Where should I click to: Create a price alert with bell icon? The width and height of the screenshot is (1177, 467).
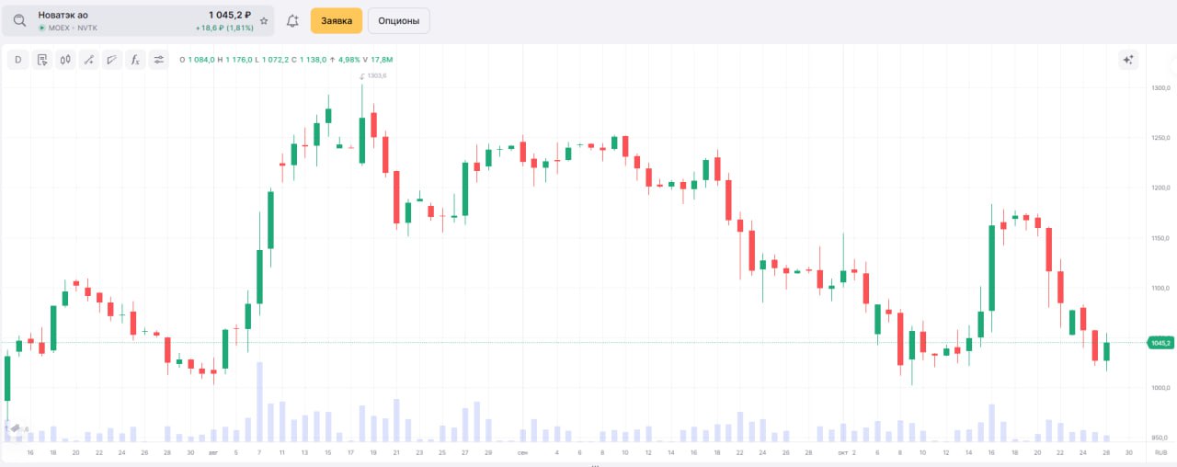292,20
